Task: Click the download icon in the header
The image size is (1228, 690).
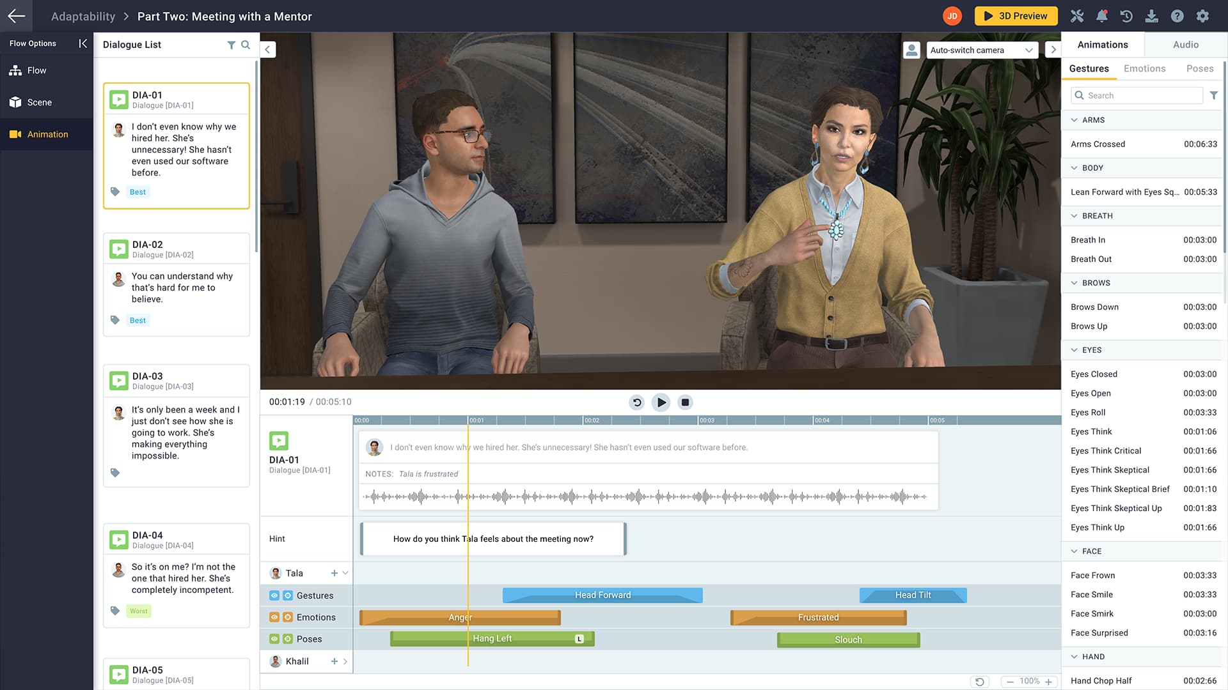Action: 1151,16
